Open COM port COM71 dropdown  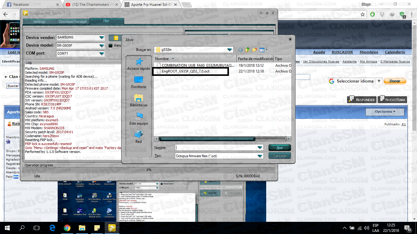tap(102, 54)
